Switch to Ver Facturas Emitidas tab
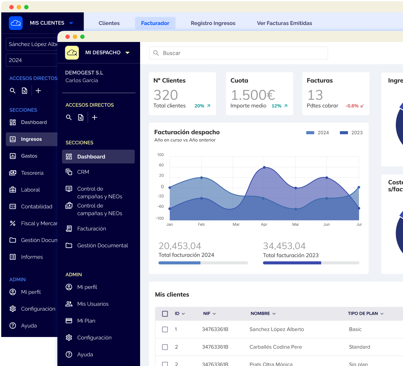Viewport: 403px width, 366px height. coord(285,23)
